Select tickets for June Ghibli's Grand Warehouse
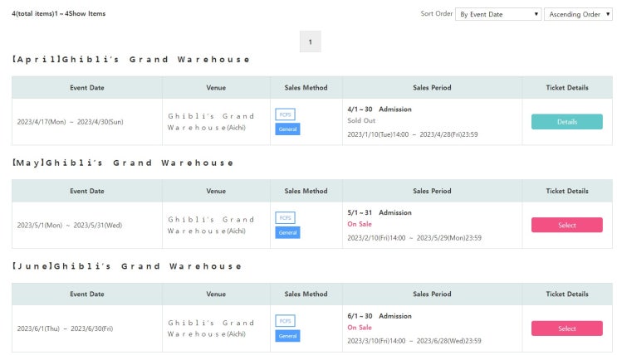617x355 pixels. (x=566, y=328)
